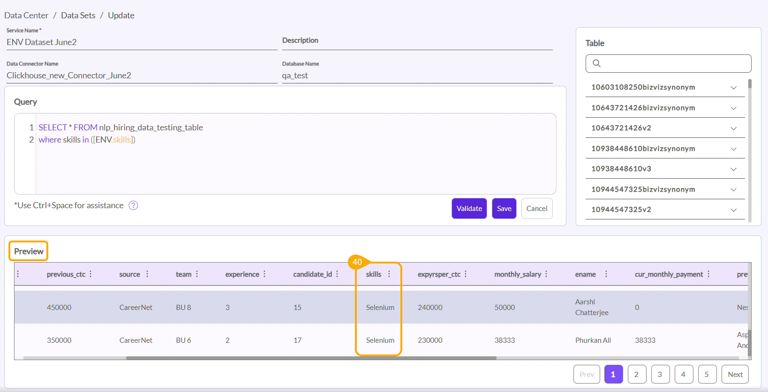Click the table search input field
Image resolution: width=768 pixels, height=392 pixels.
coord(674,63)
